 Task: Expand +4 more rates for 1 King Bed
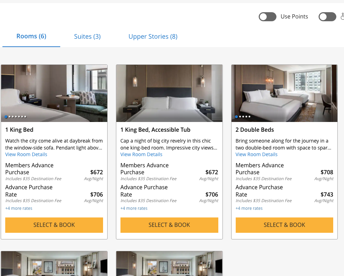[x=19, y=208]
